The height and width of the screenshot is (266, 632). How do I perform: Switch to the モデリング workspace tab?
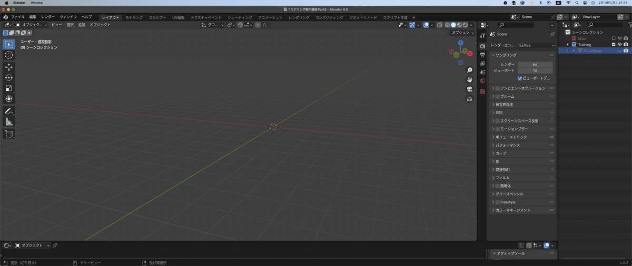coord(134,17)
